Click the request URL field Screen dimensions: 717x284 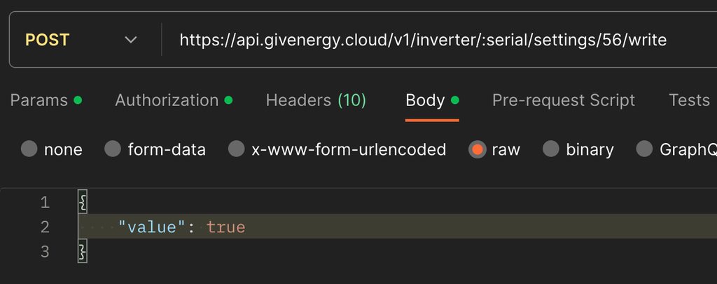tap(423, 40)
